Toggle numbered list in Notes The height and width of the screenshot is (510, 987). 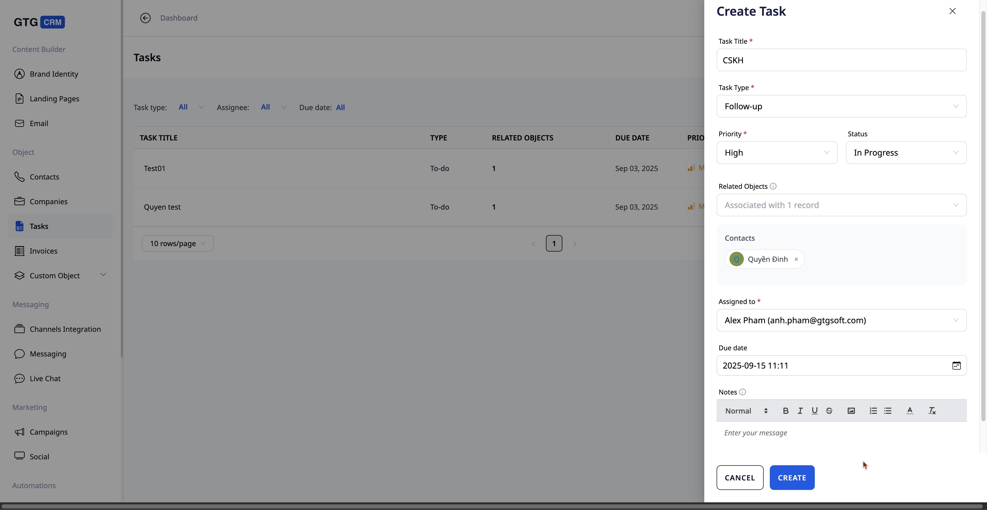[873, 411]
